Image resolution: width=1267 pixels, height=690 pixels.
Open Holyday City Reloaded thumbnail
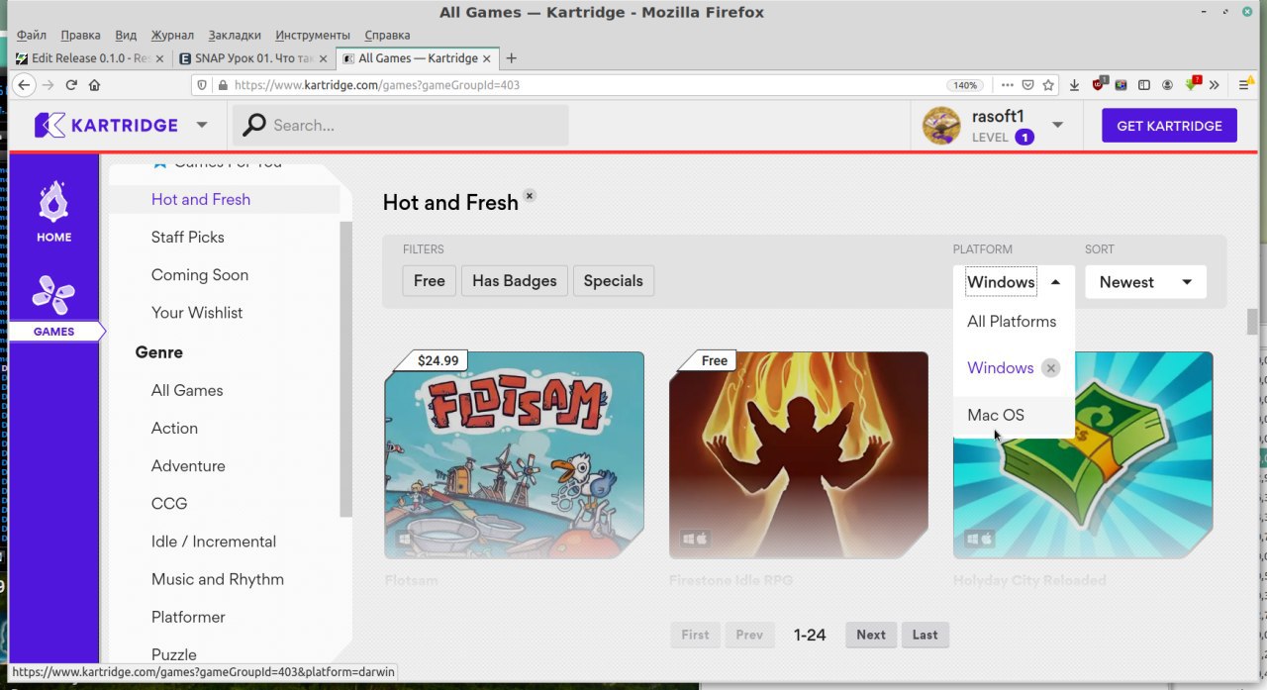[1083, 454]
